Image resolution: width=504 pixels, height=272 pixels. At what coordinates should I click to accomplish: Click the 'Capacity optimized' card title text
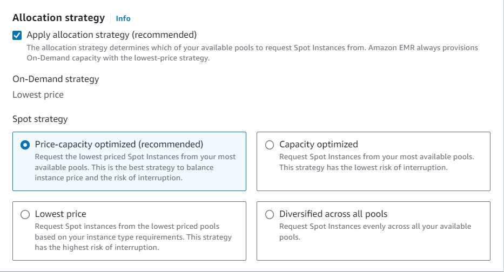click(x=318, y=145)
